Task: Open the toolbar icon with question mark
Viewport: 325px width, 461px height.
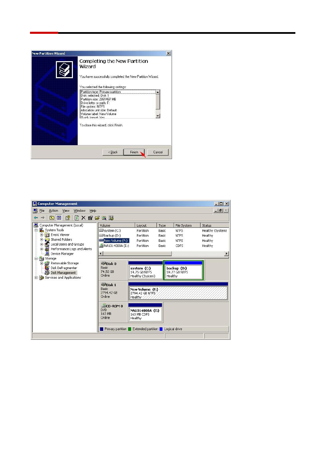Action: click(x=68, y=218)
